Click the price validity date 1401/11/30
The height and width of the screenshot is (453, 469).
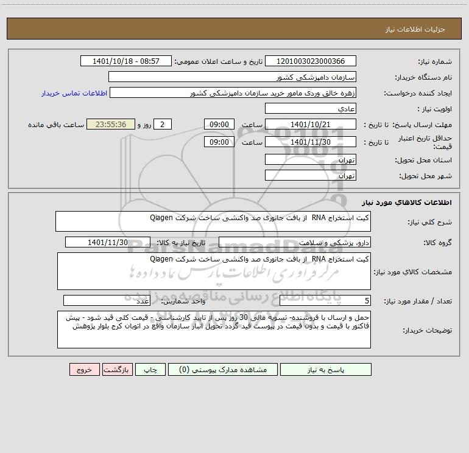[311, 142]
